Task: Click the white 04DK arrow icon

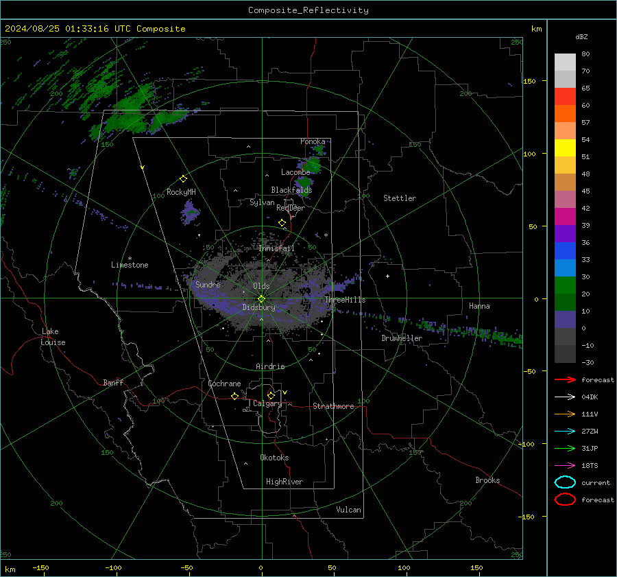Action: (x=565, y=397)
